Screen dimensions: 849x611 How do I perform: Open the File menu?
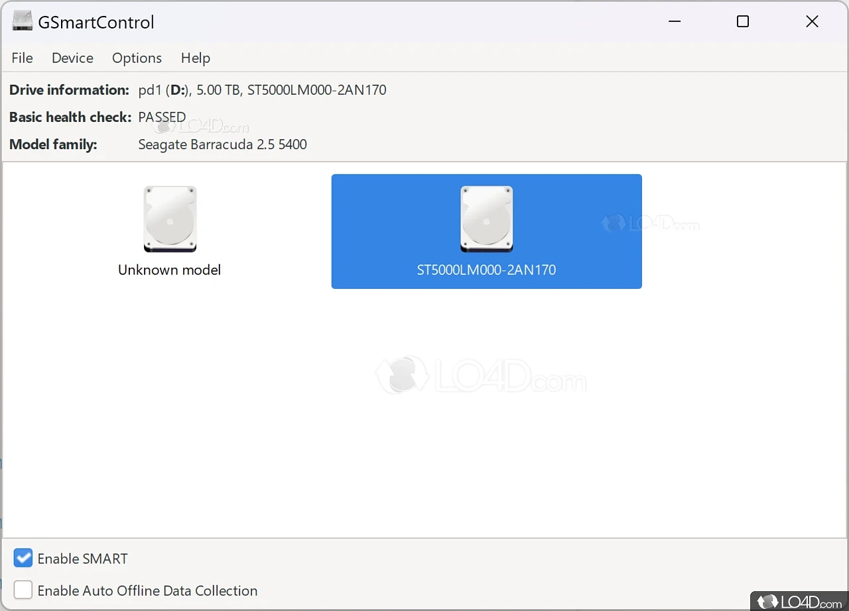coord(22,58)
